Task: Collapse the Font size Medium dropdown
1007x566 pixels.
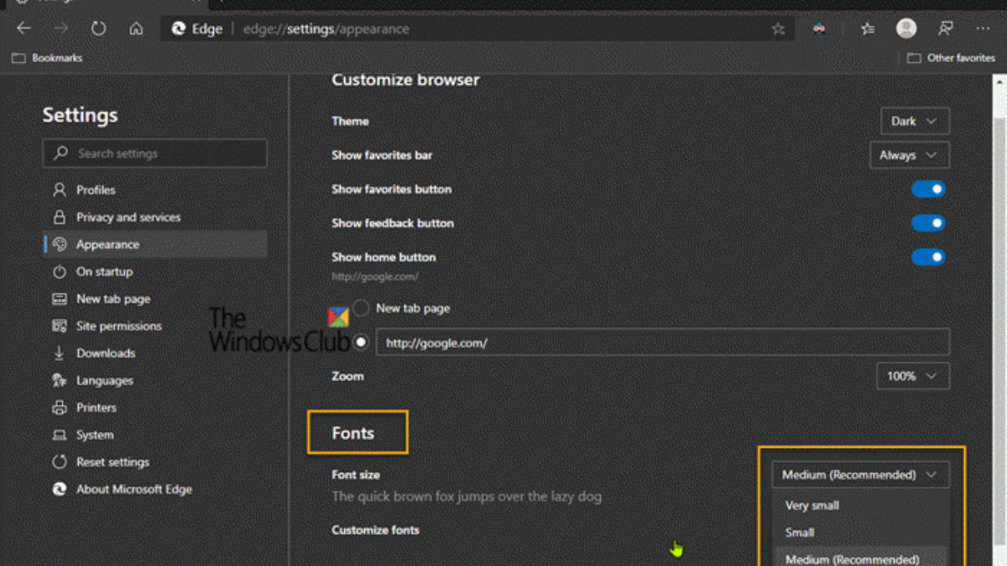Action: coord(860,475)
